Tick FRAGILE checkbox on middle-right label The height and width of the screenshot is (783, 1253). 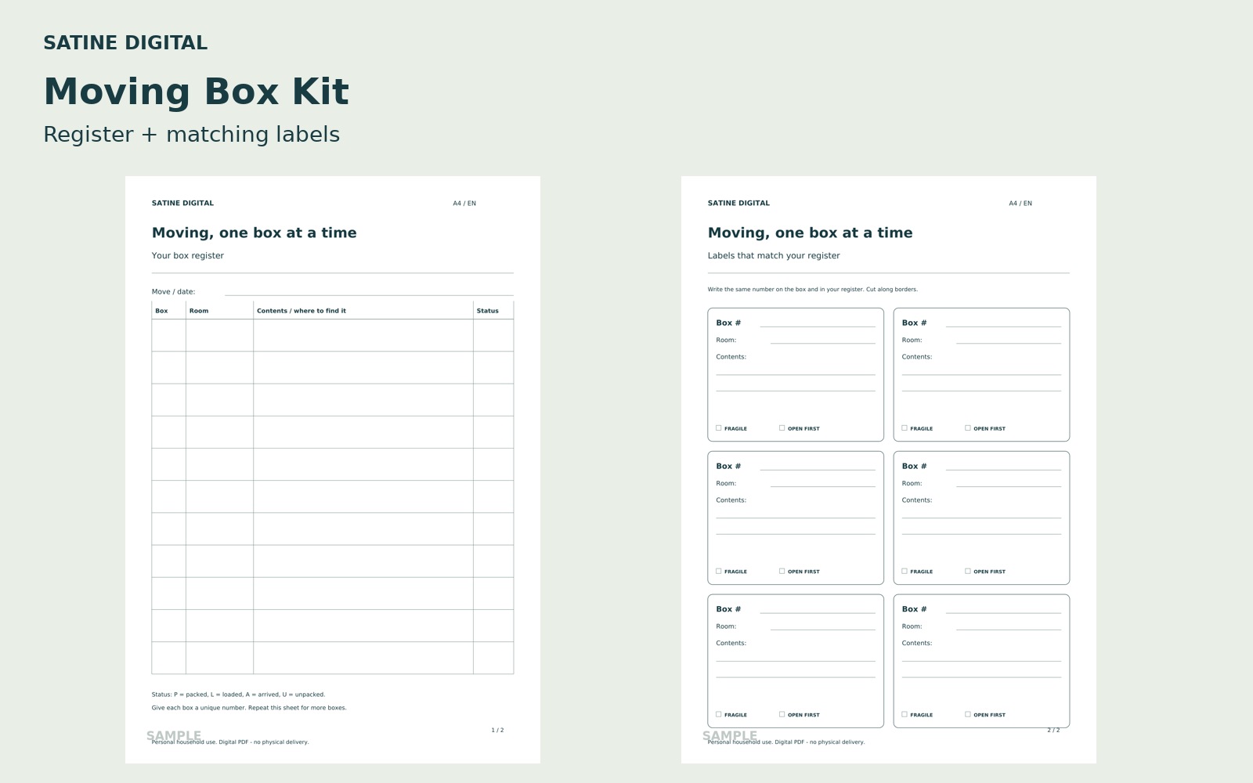[x=904, y=571]
